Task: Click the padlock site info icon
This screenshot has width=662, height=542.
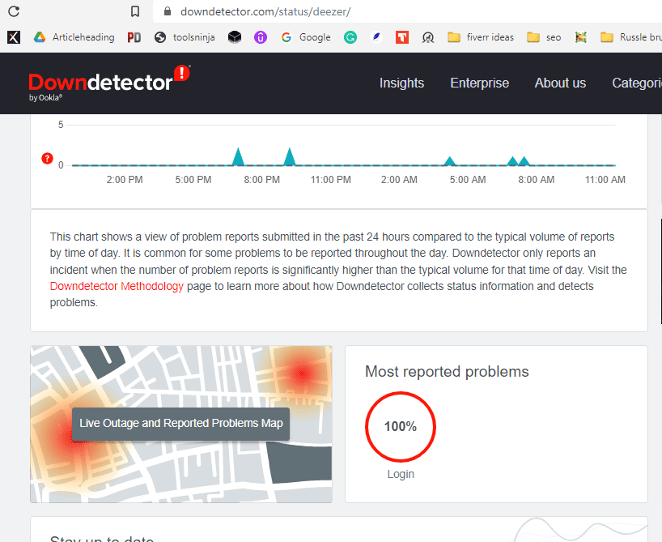Action: [x=168, y=11]
